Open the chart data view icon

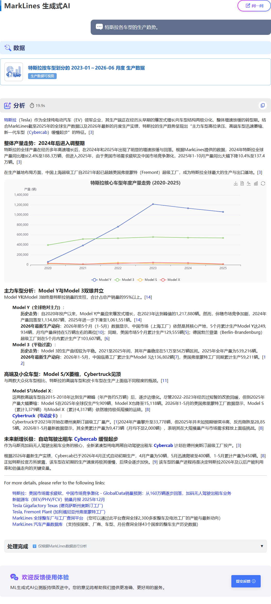coord(242,183)
